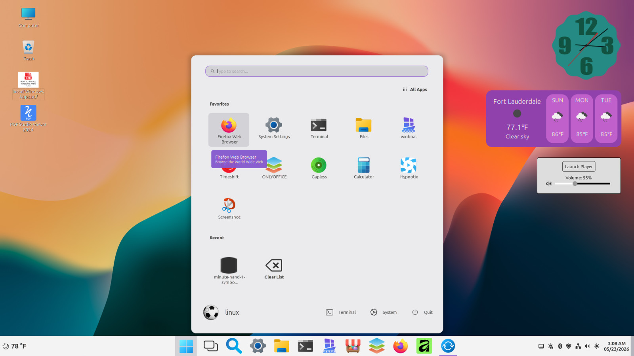Open System Settings gear in taskbar
Screen dimensions: 634x356
[258, 346]
